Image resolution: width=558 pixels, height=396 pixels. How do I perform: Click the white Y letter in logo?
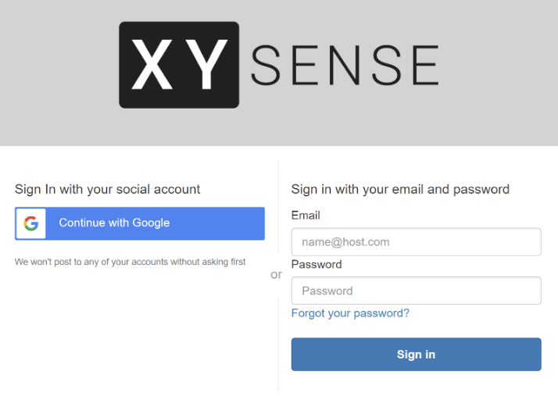[206, 64]
